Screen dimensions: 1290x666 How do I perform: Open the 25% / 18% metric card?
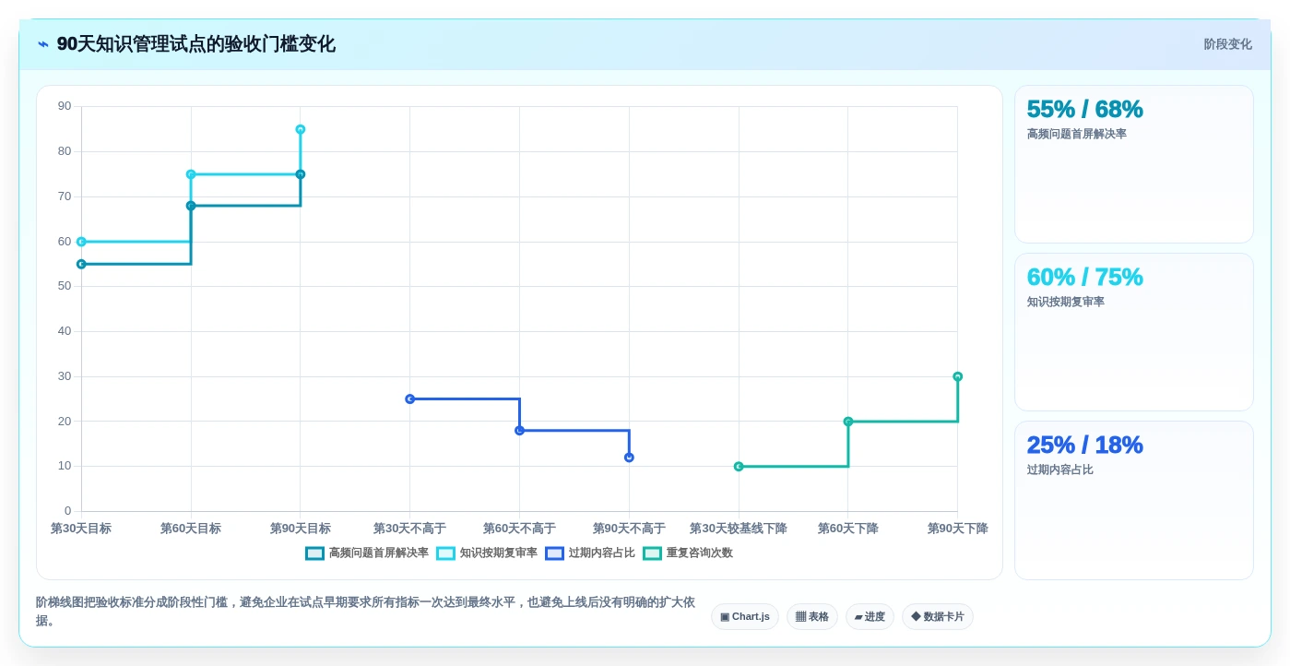1133,500
